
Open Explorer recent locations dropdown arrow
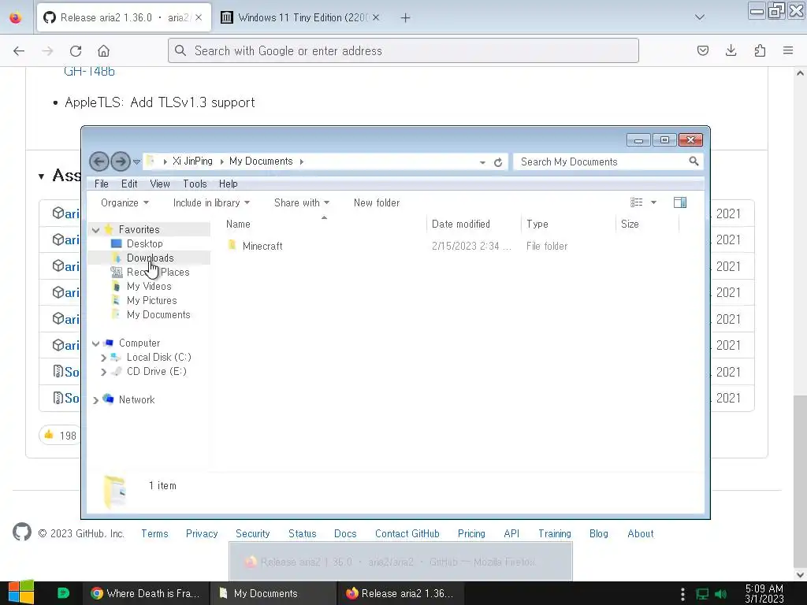click(x=136, y=162)
